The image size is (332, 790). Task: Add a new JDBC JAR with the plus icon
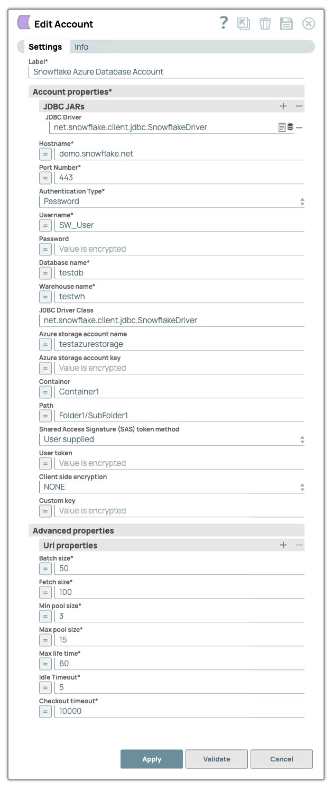pyautogui.click(x=283, y=106)
